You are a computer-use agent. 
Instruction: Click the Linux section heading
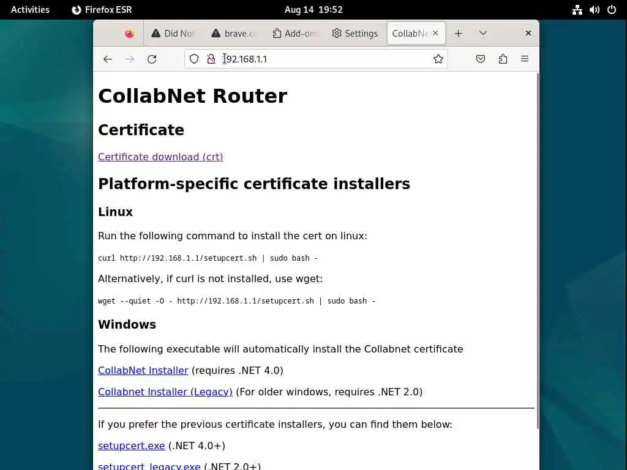(115, 212)
